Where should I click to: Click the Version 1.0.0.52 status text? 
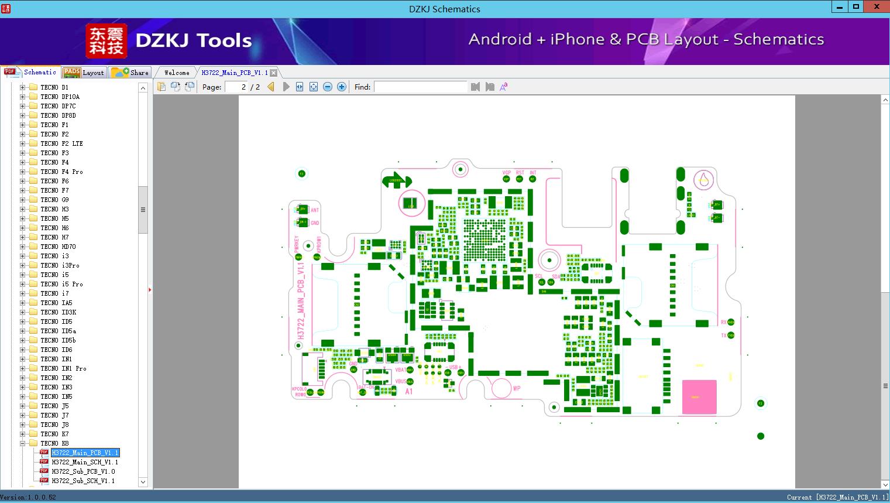(x=29, y=498)
